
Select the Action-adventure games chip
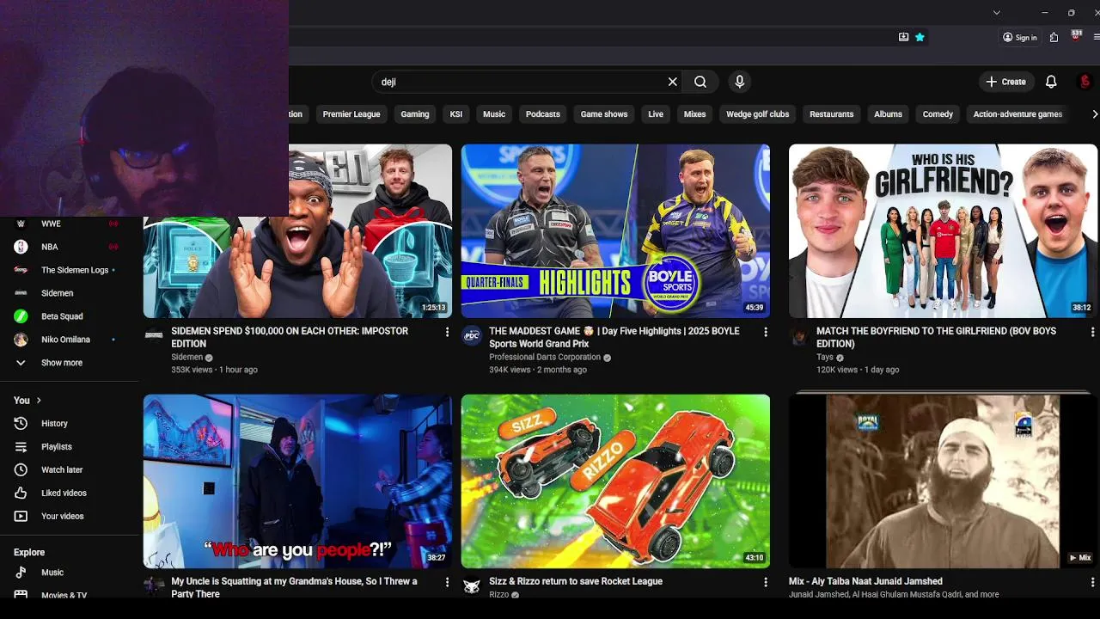1017,113
